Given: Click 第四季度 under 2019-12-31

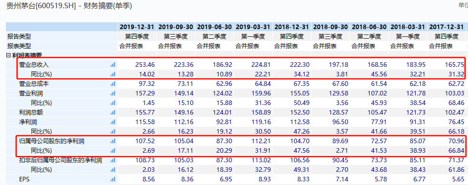Looking at the screenshot, I should [137, 37].
